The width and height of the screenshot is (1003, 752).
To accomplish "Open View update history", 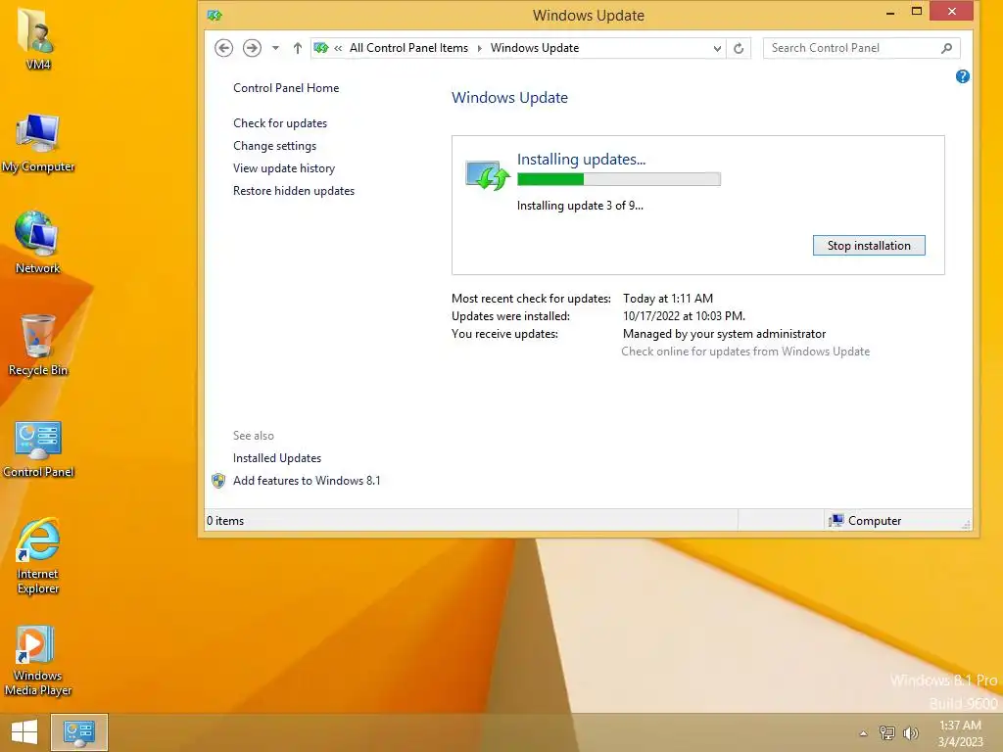I will (284, 168).
